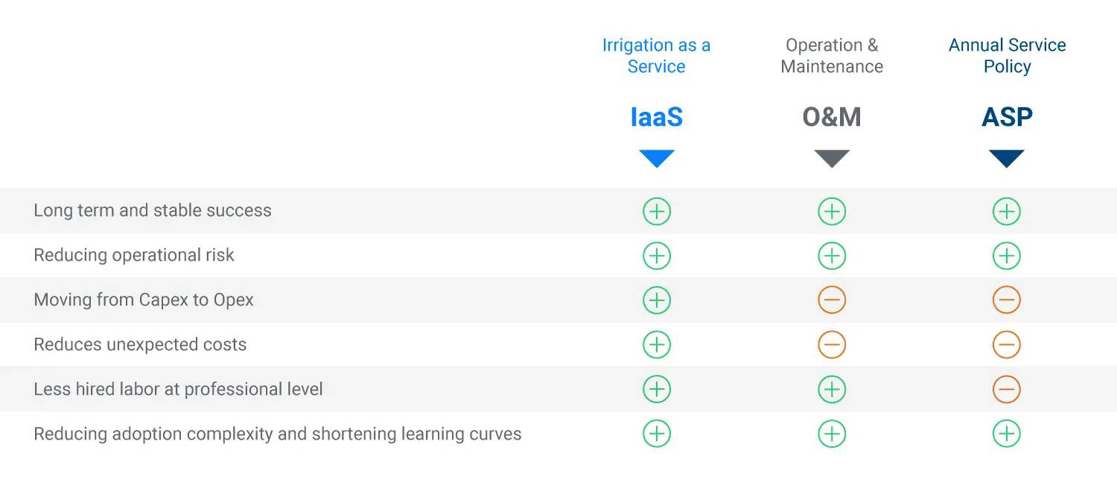
Task: Click the IaaS plus icon for Reducing adoption complexity
Action: [x=656, y=434]
